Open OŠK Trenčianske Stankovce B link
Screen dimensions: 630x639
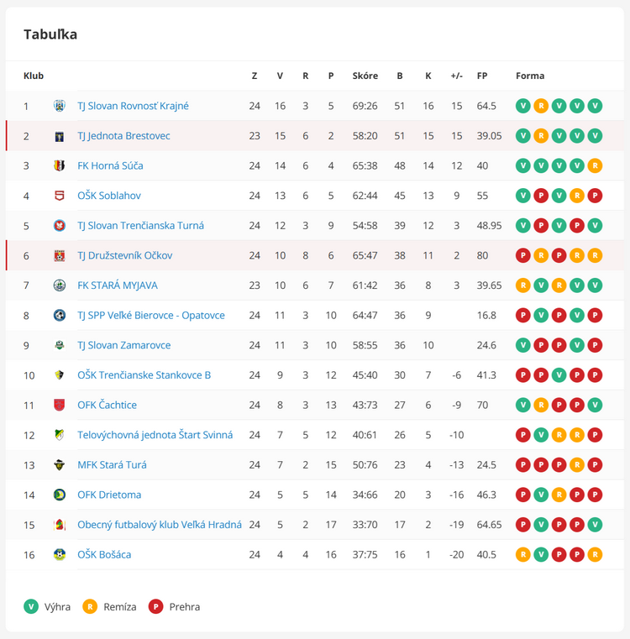(x=144, y=375)
